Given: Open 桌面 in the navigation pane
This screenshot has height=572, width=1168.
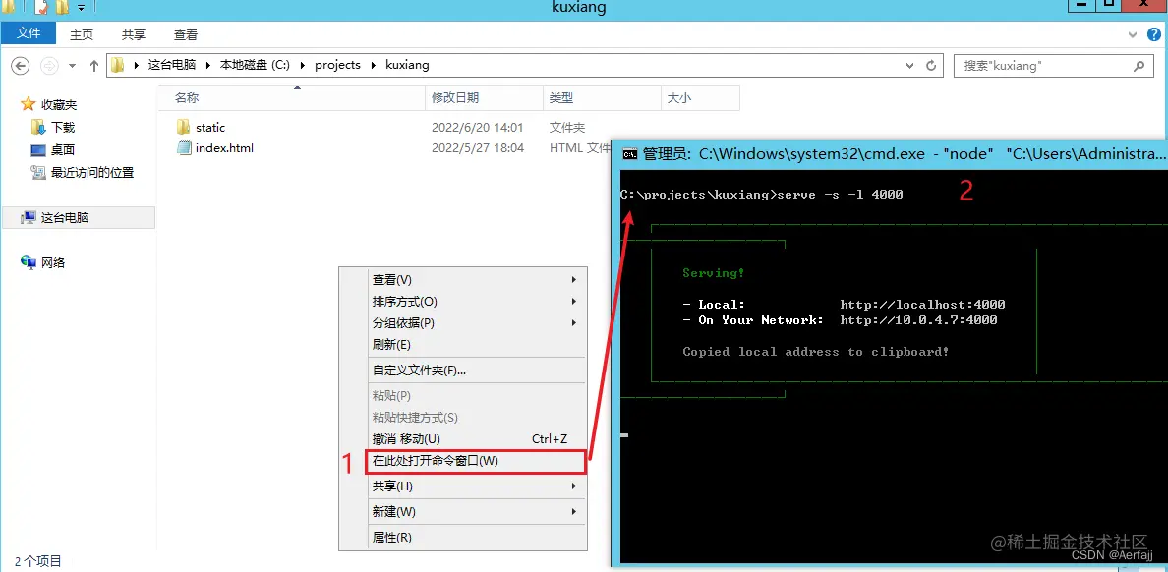Looking at the screenshot, I should pos(63,149).
